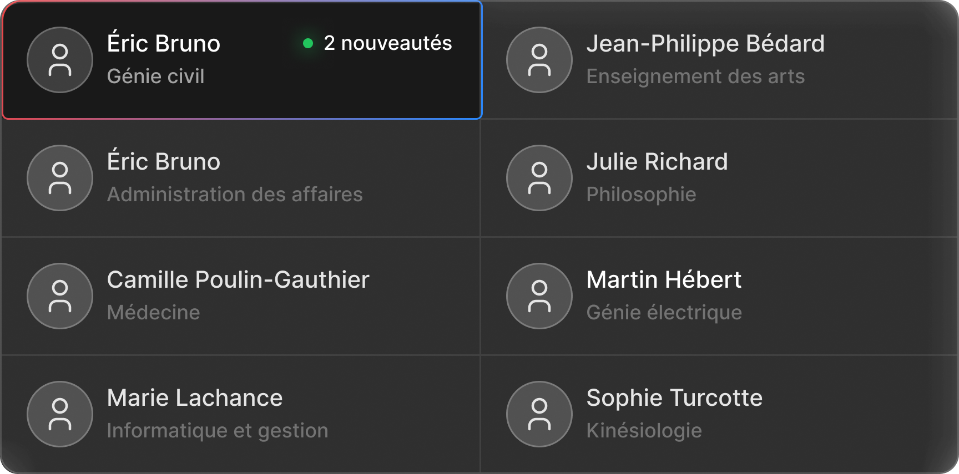Select Julie Richard's name
Image resolution: width=959 pixels, height=474 pixels.
coord(657,162)
